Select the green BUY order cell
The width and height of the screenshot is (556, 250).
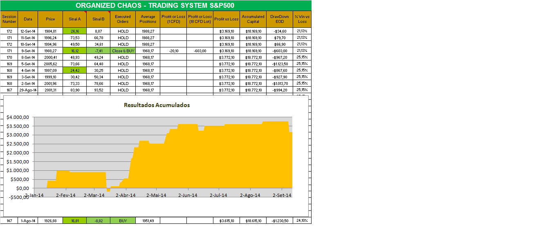[123, 221]
